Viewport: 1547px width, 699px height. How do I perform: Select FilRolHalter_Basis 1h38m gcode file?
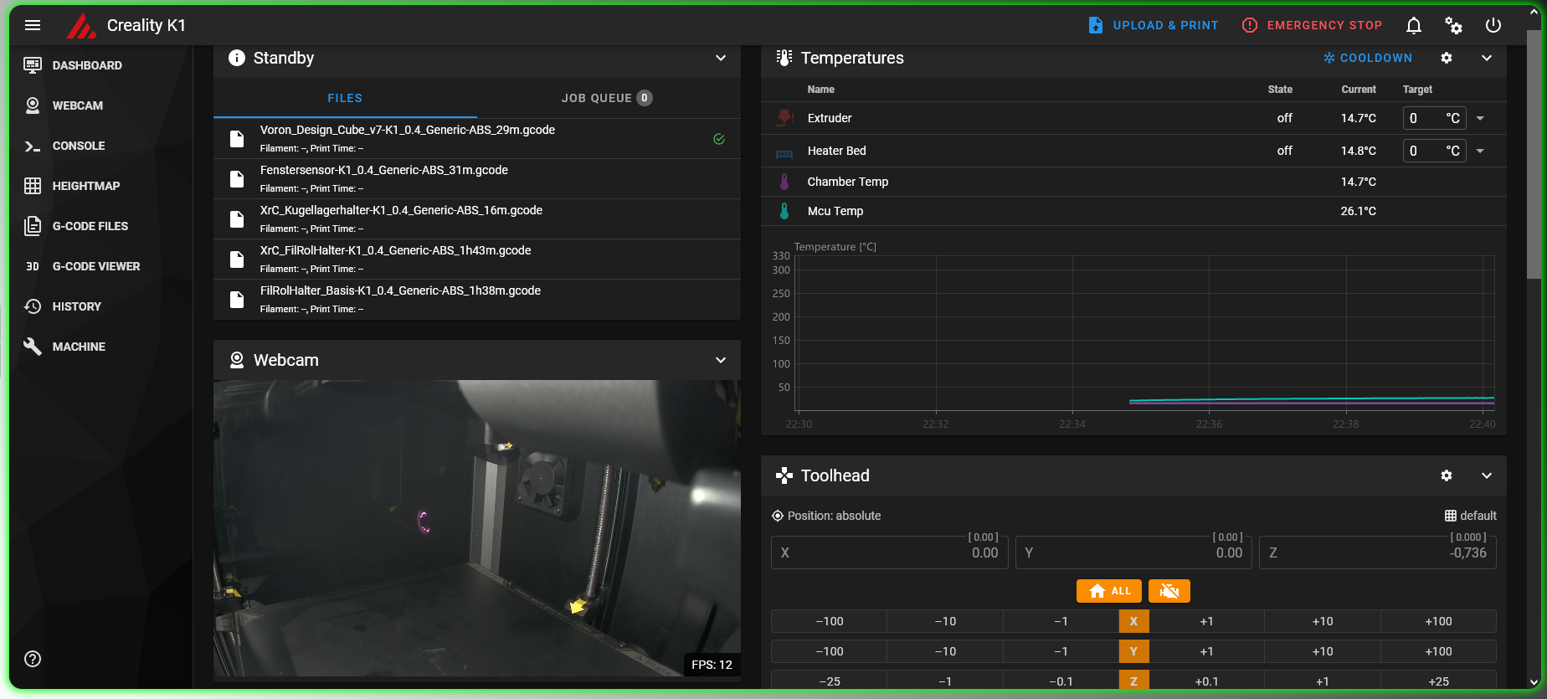pyautogui.click(x=477, y=299)
